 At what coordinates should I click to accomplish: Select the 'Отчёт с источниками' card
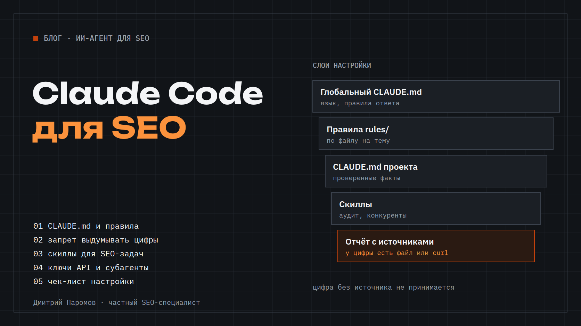coord(436,246)
